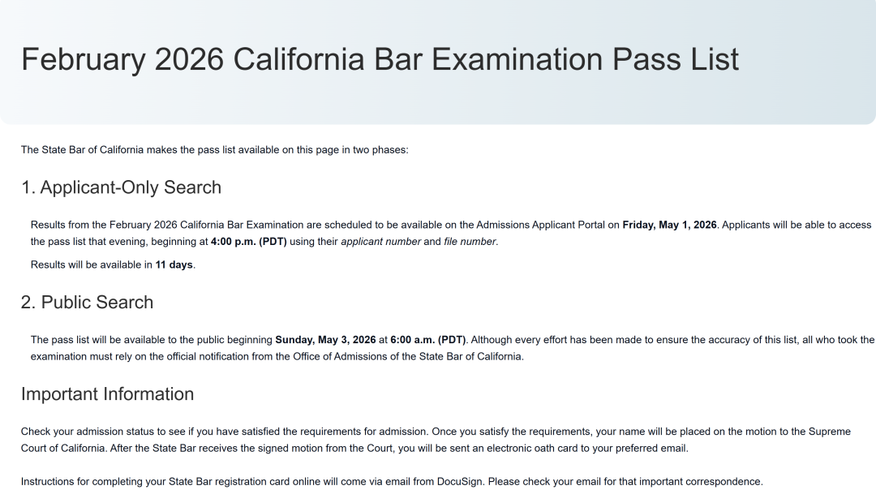Select the "Important Information" heading
Viewport: 876px width, 503px height.
[107, 394]
